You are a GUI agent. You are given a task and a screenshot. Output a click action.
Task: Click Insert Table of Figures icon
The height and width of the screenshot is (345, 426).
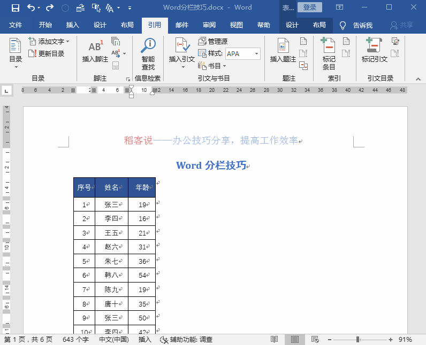pos(303,42)
